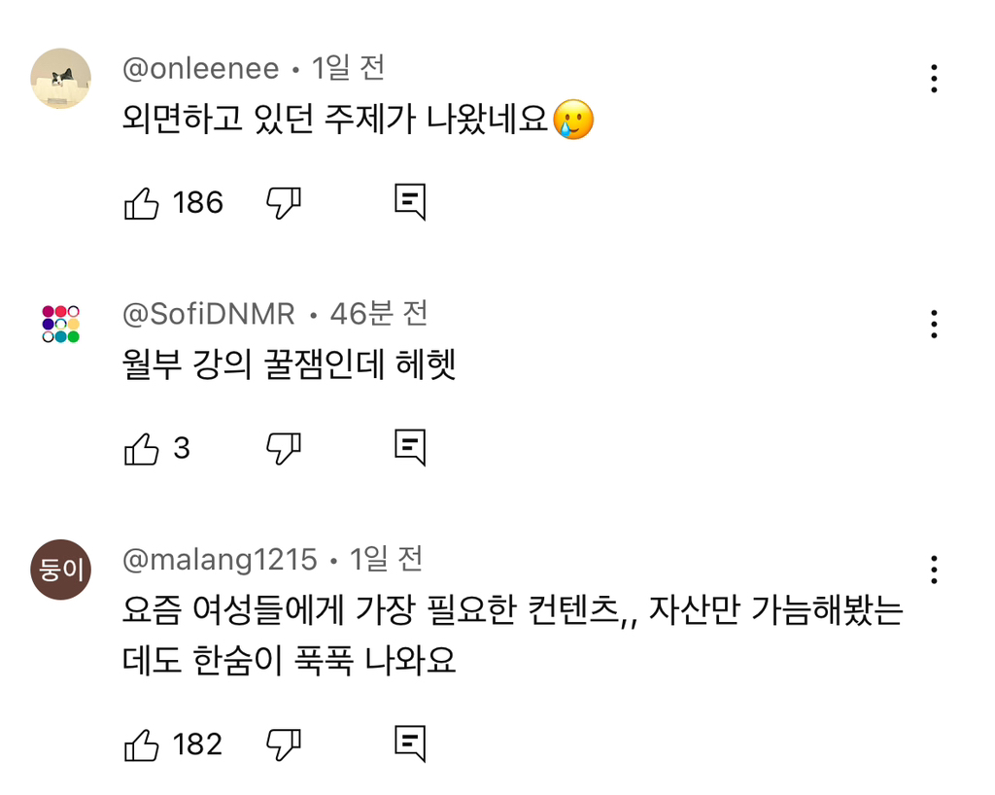
Task: Toggle the like on the 3-like comment
Action: 144,447
